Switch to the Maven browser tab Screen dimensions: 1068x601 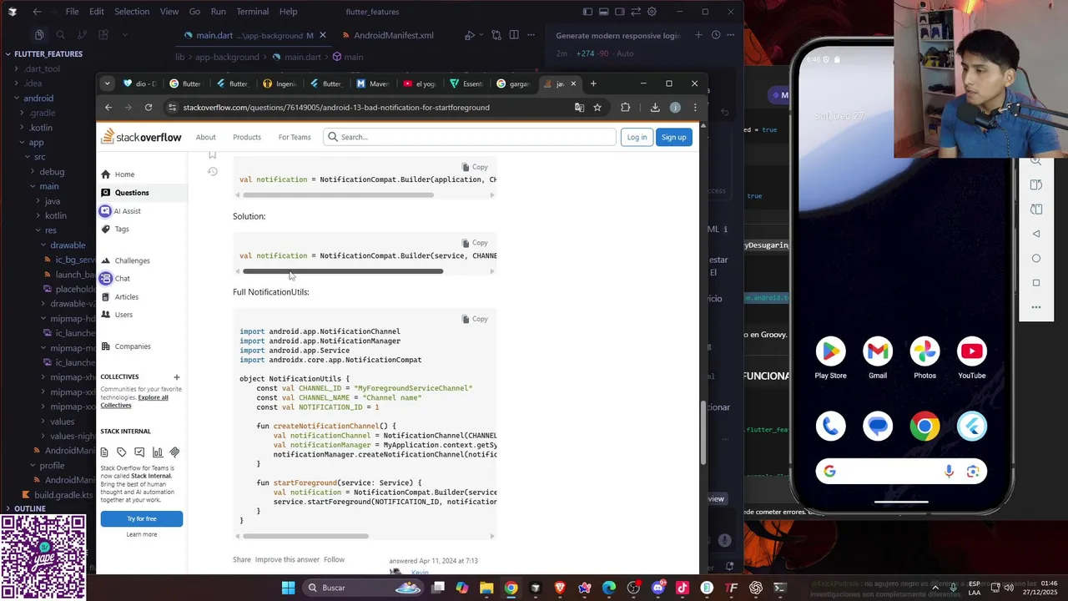(371, 83)
